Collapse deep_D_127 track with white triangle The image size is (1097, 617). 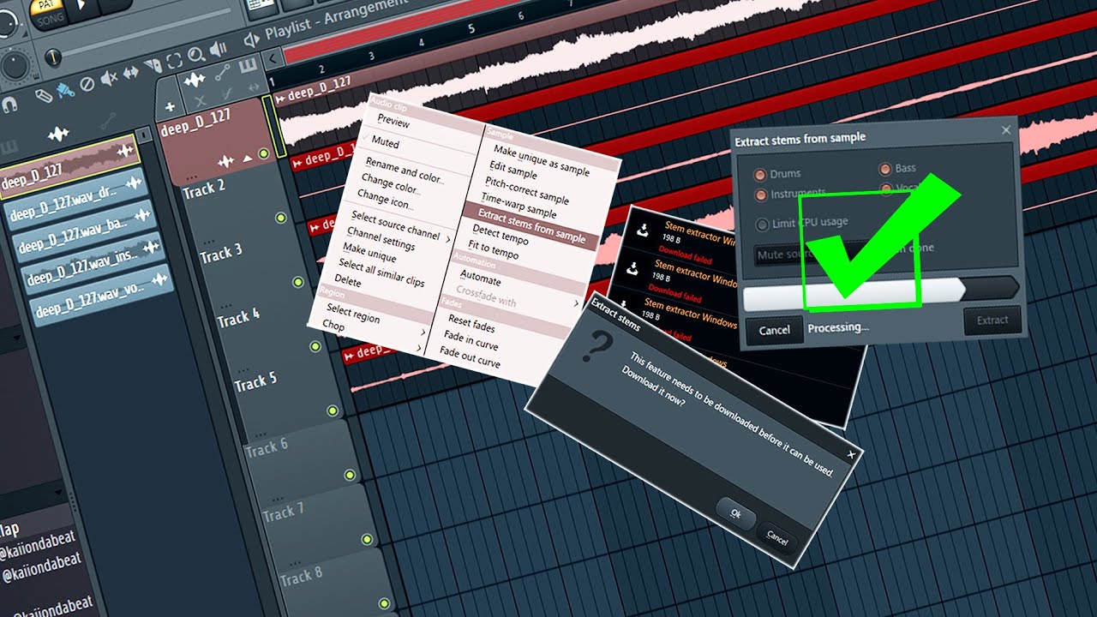coord(248,159)
